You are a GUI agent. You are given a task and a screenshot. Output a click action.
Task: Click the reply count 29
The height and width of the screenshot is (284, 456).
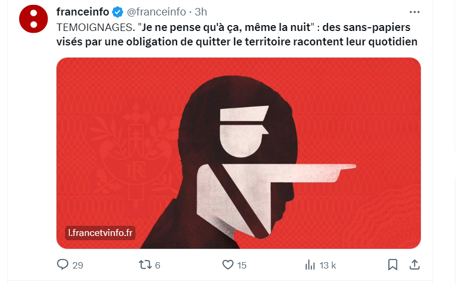pyautogui.click(x=78, y=265)
